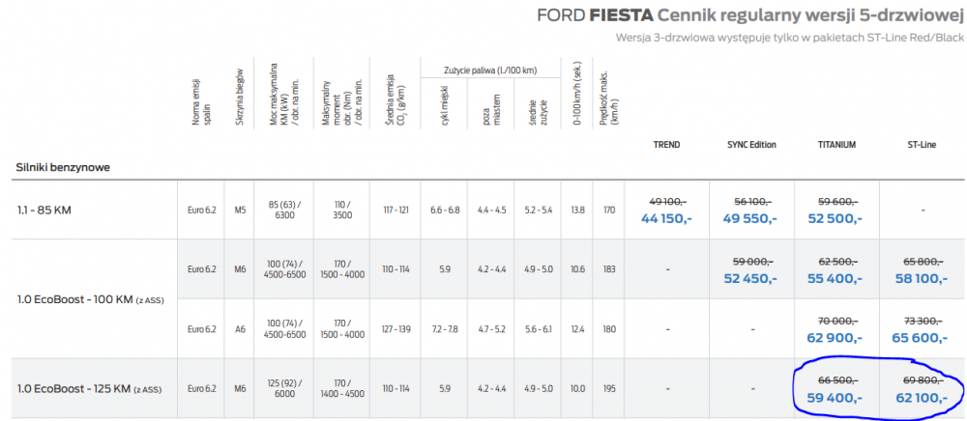The image size is (967, 421).
Task: Click the crossed-out "65 800,-" price
Action: point(922,261)
